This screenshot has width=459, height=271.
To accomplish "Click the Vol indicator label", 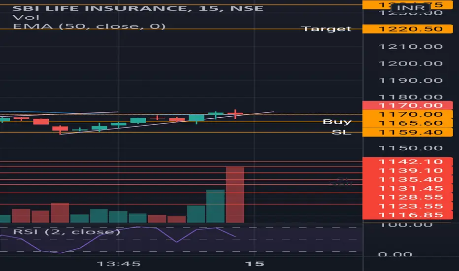I will coord(26,17).
